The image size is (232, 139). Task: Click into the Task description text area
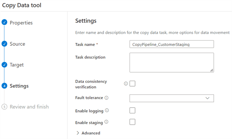pyautogui.click(x=171, y=63)
